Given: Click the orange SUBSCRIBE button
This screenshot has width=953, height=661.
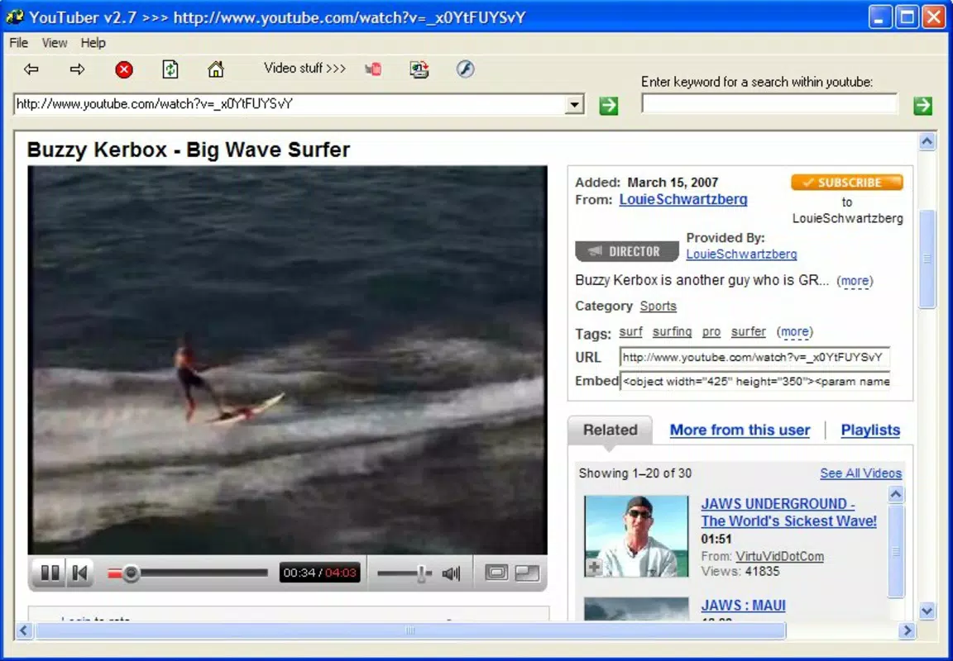Looking at the screenshot, I should tap(846, 182).
